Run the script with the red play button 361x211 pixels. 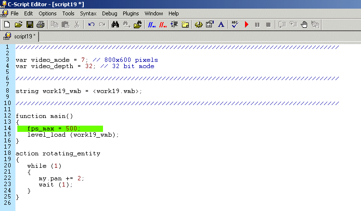(x=246, y=24)
